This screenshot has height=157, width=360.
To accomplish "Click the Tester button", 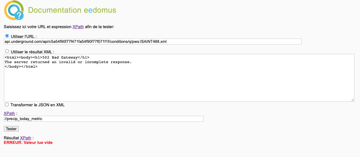I will [x=11, y=129].
